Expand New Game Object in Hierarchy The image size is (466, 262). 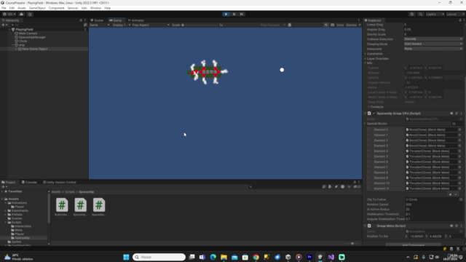(16, 49)
